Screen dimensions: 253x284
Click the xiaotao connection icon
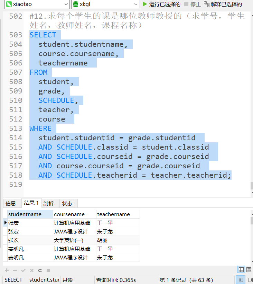9,4
